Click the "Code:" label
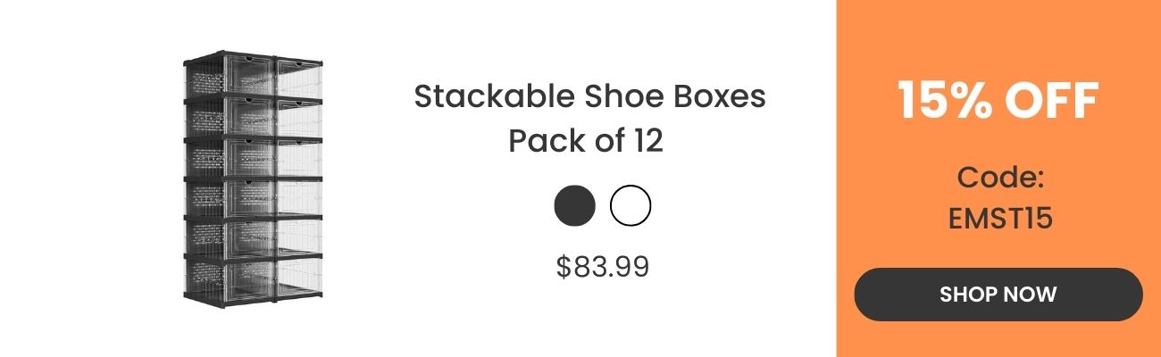The image size is (1161, 357). click(1000, 178)
